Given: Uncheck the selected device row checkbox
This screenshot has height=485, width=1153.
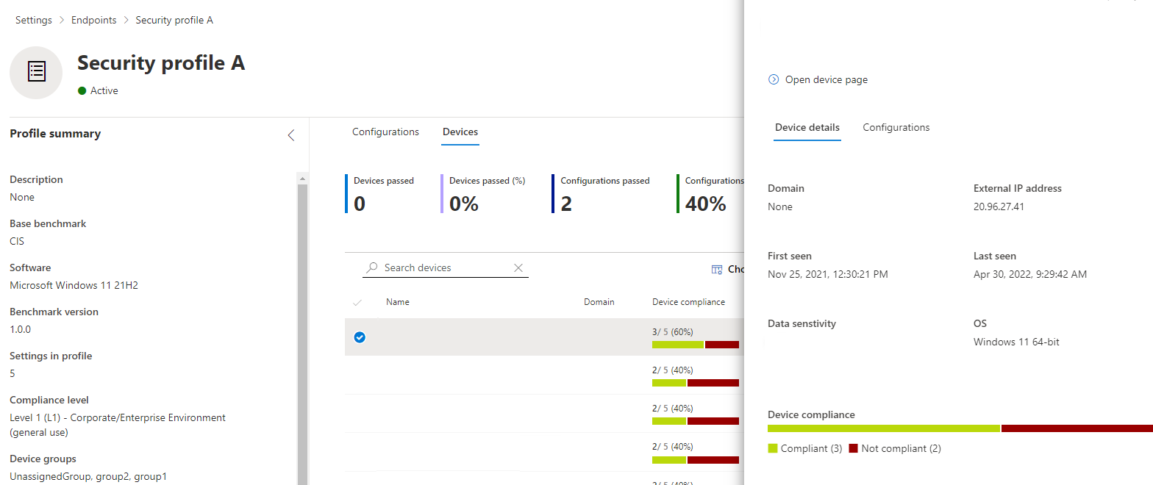Looking at the screenshot, I should [x=360, y=337].
